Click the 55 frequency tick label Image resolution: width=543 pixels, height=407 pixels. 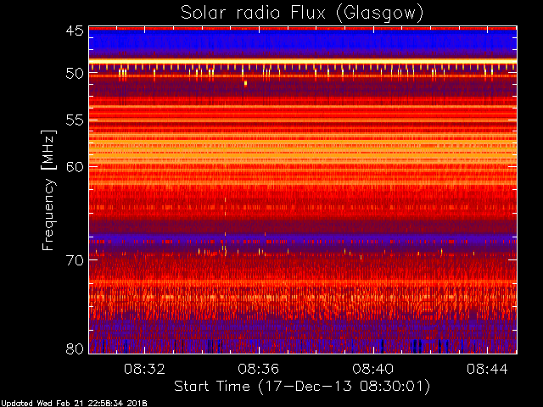[75, 120]
